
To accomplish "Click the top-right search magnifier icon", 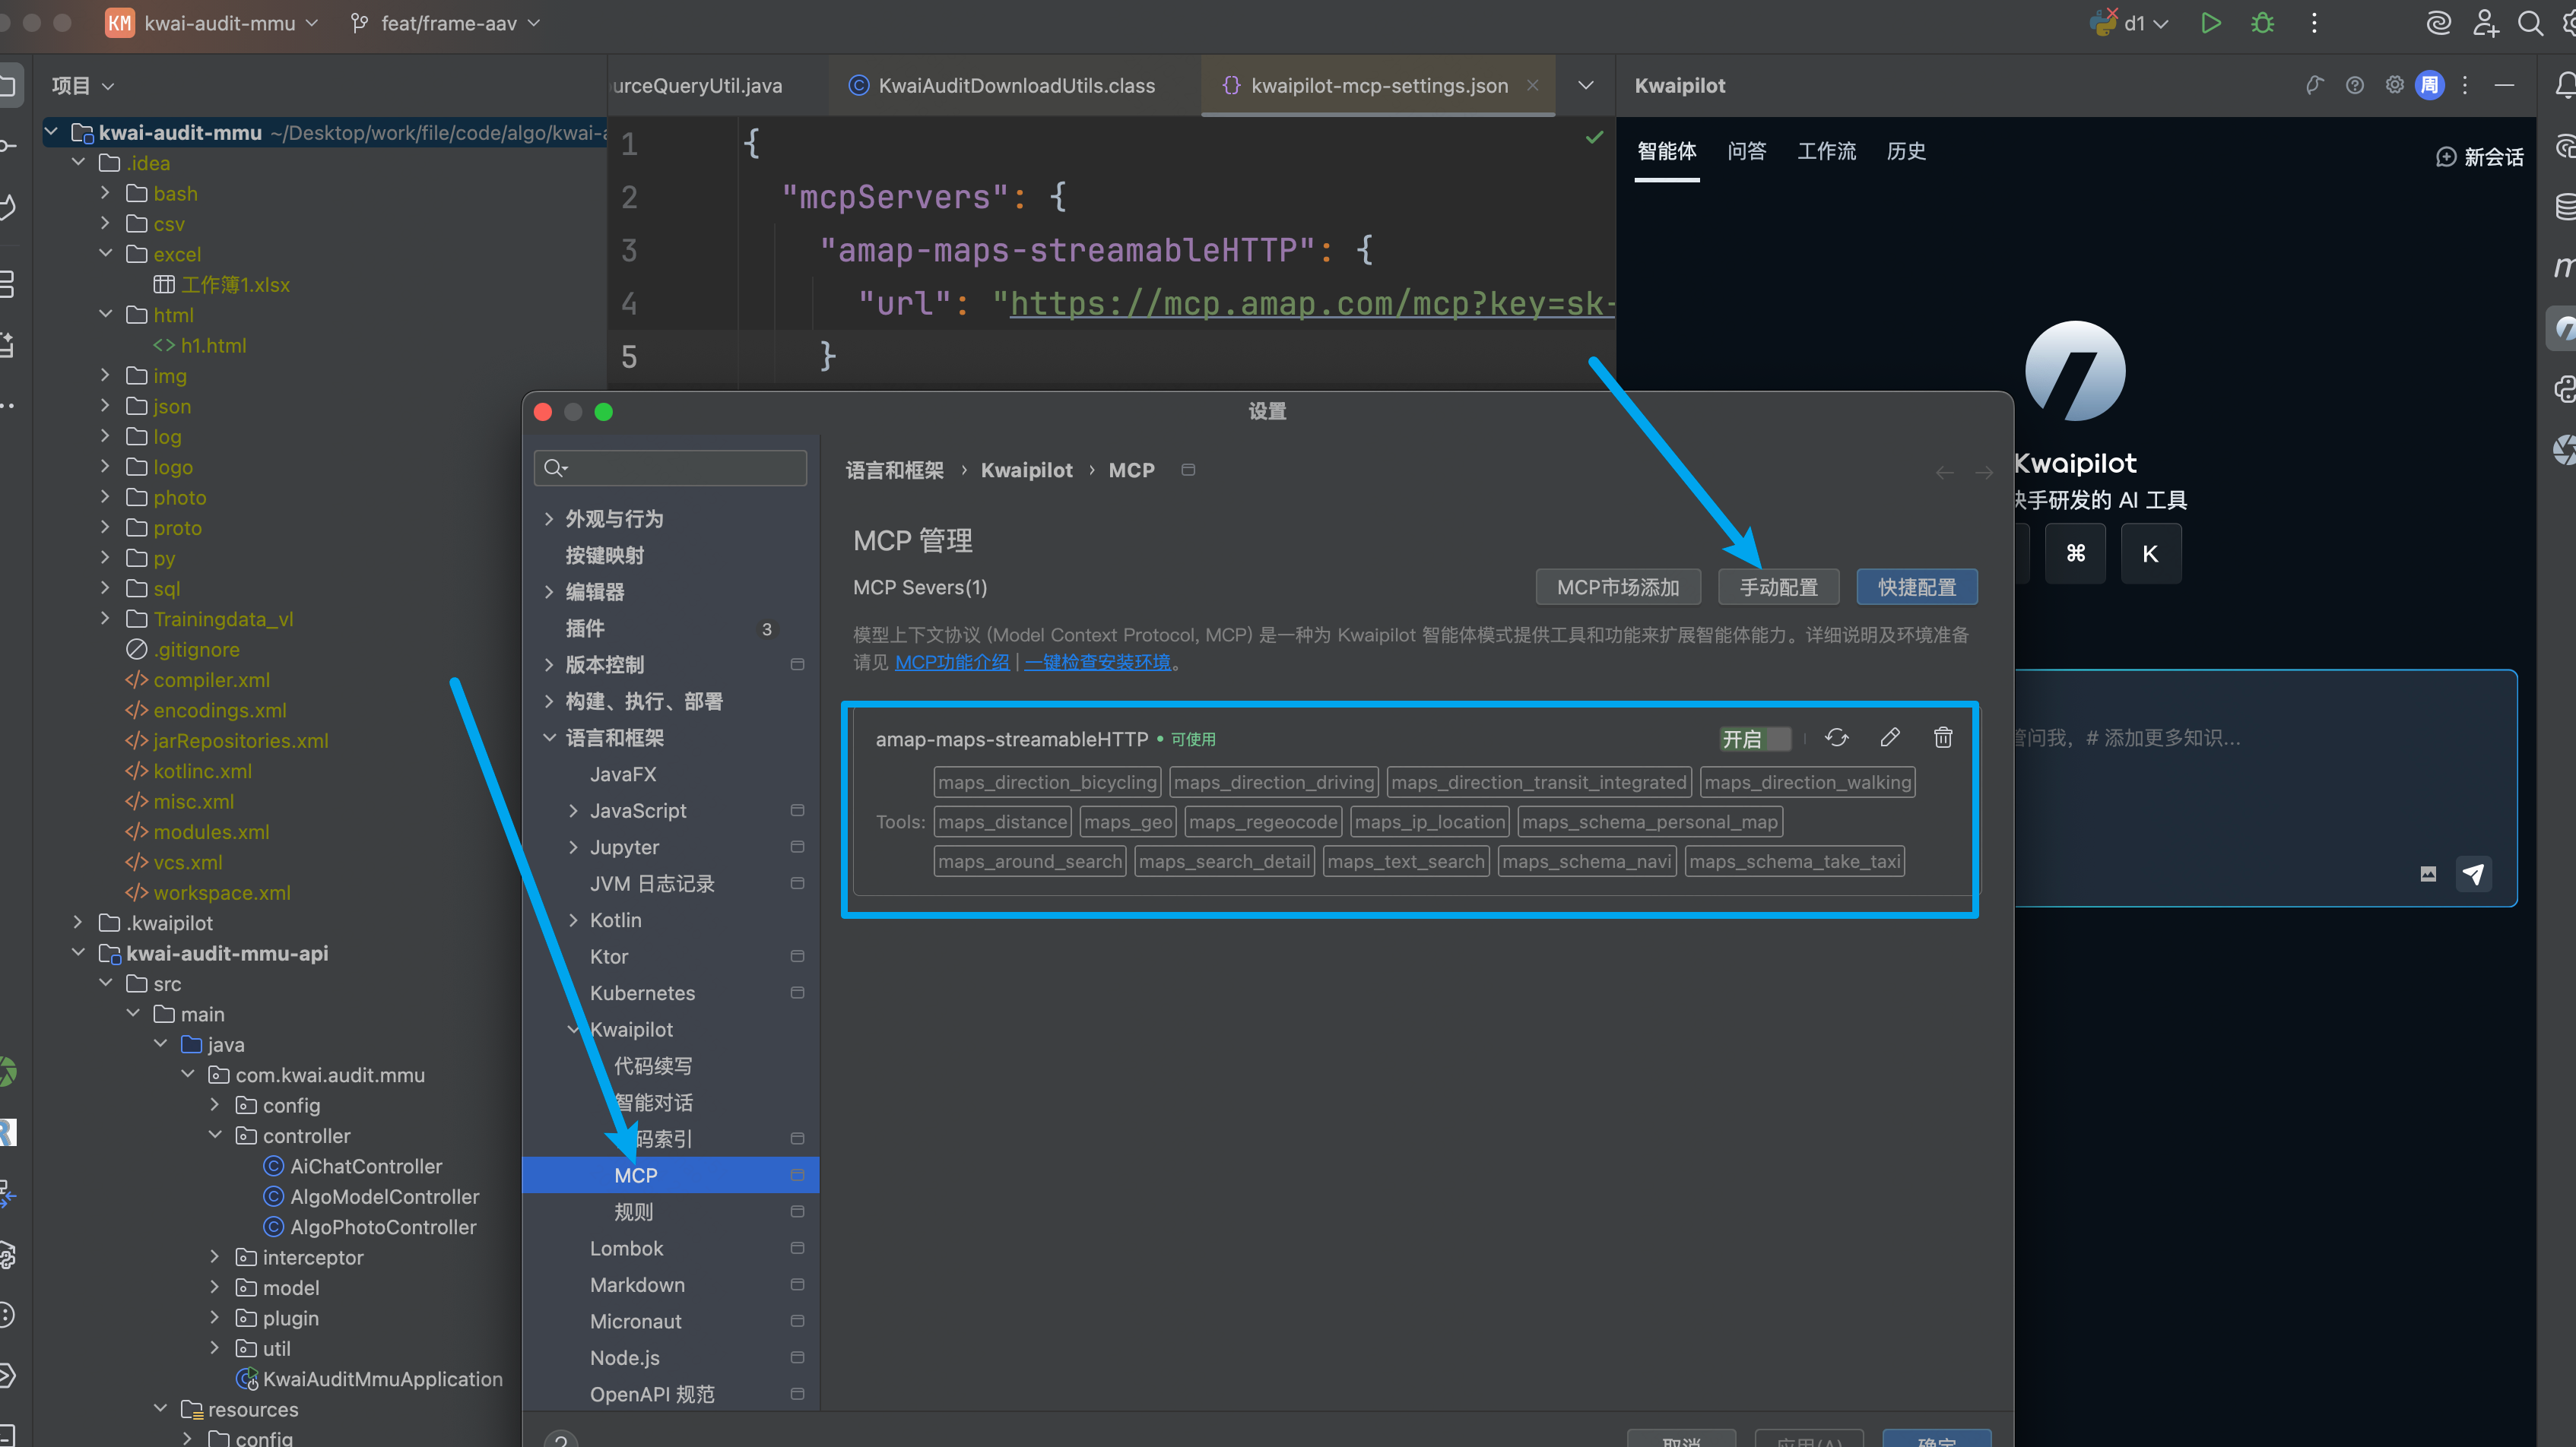I will [2530, 23].
